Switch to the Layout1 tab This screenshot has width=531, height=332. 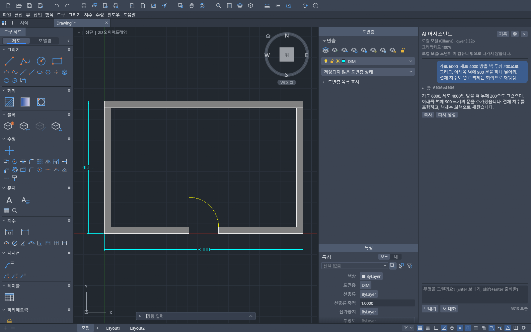[113, 328]
